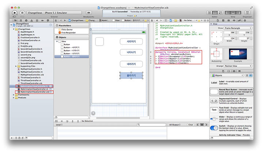This screenshot has height=153, width=263.
Task: Select Round Rect Button in library
Action: tap(231, 92)
